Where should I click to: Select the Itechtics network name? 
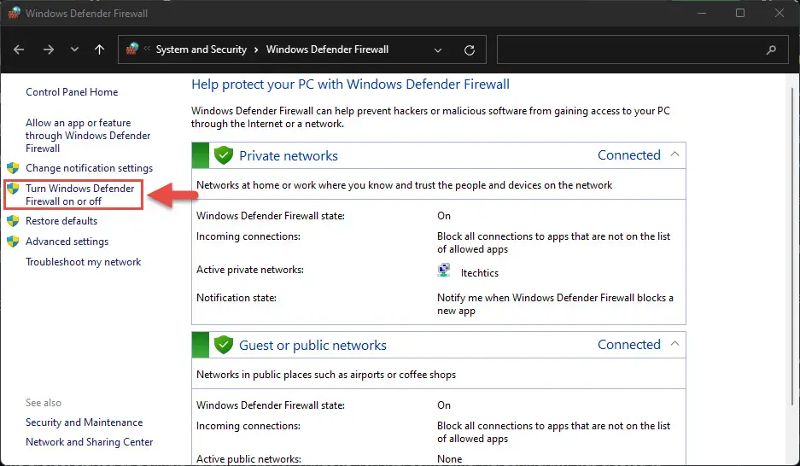(480, 273)
